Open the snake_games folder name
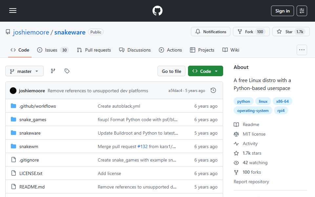 33,120
